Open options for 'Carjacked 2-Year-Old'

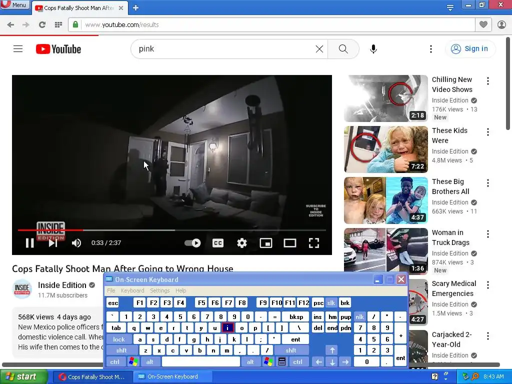[488, 336]
